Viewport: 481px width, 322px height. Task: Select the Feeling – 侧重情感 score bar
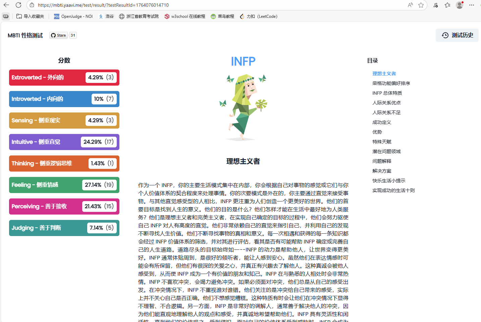64,185
